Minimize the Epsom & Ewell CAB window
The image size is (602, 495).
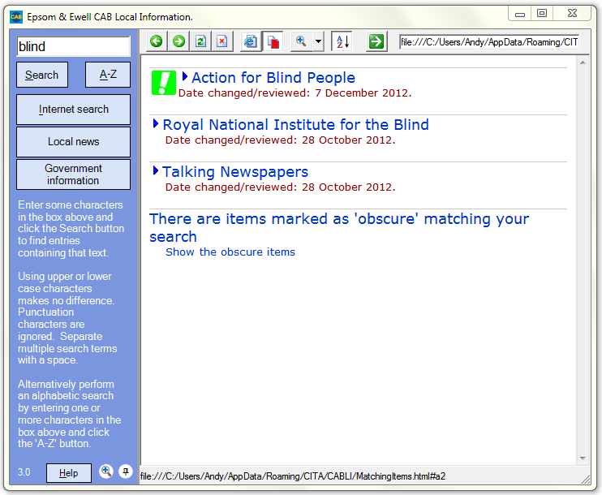[x=520, y=14]
